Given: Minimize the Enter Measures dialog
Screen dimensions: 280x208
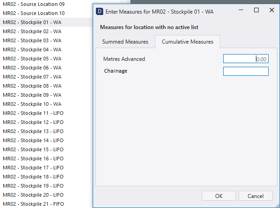Looking at the screenshot, I should tap(241, 10).
